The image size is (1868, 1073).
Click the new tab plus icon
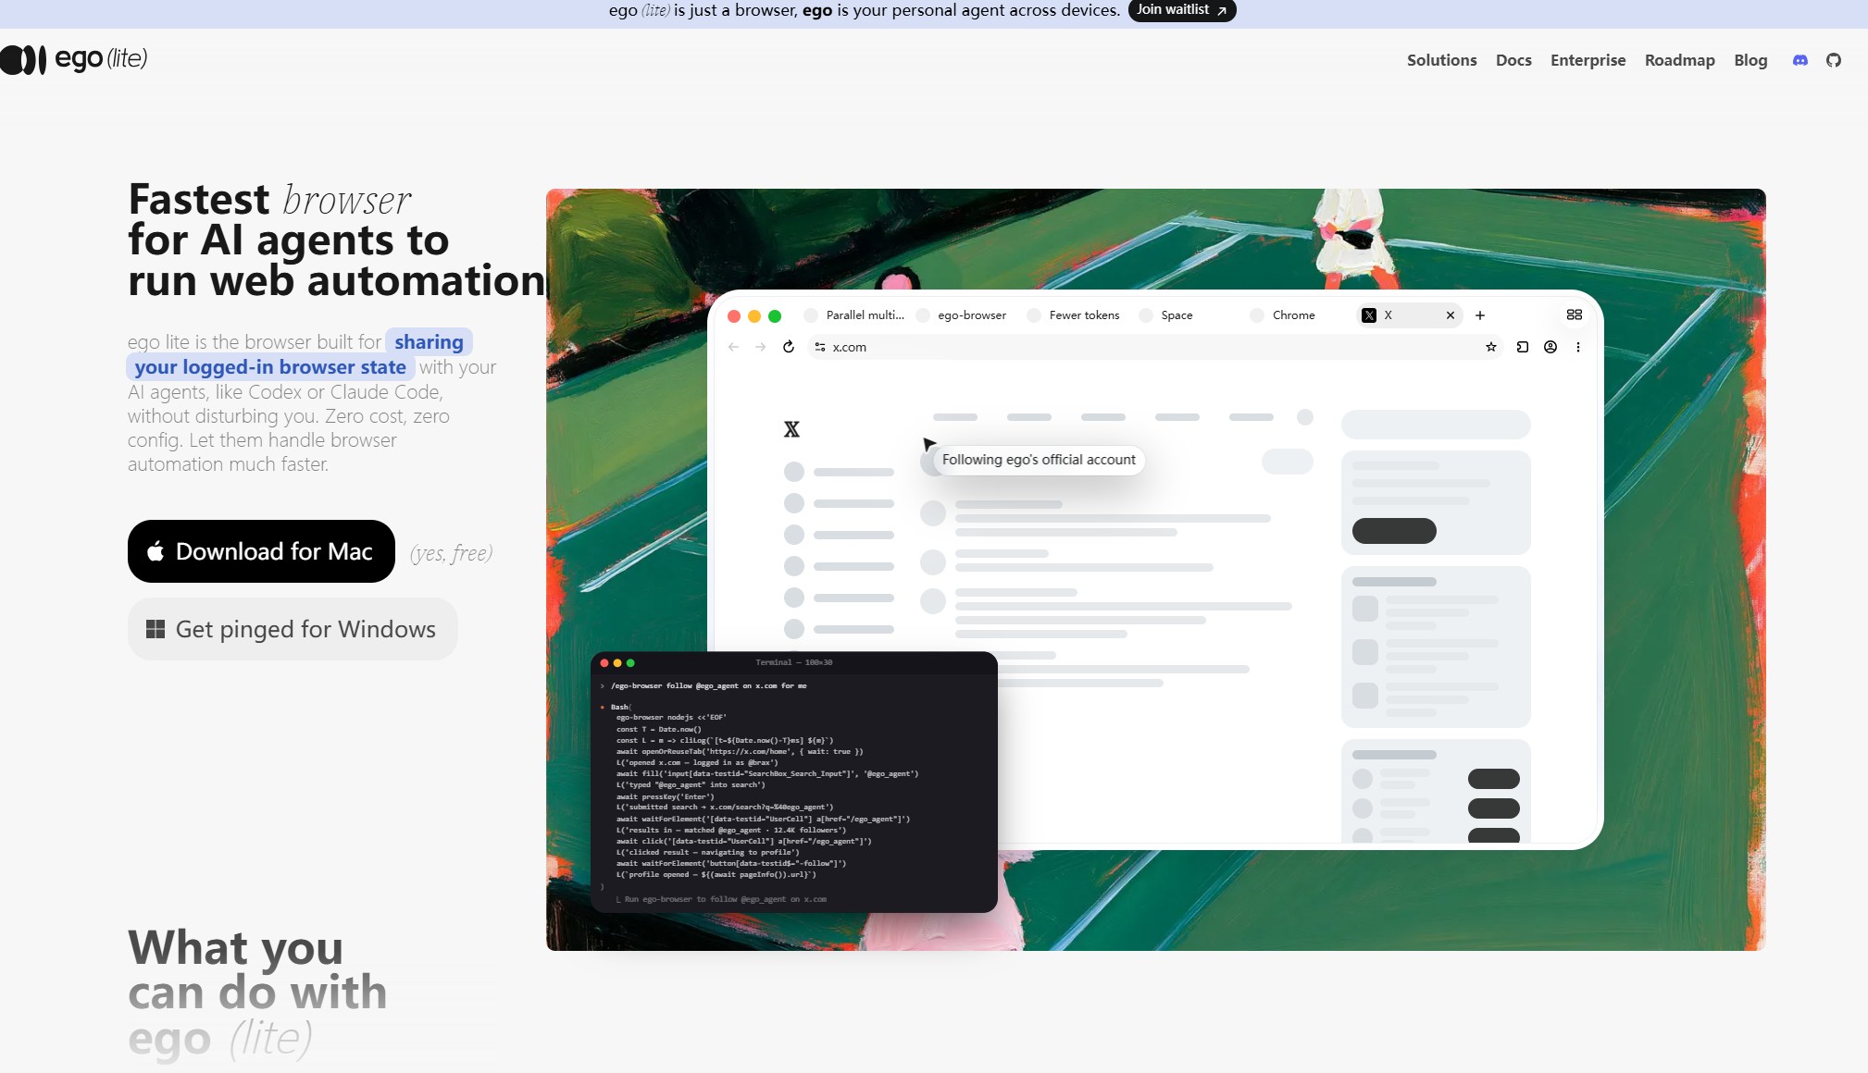click(1480, 315)
